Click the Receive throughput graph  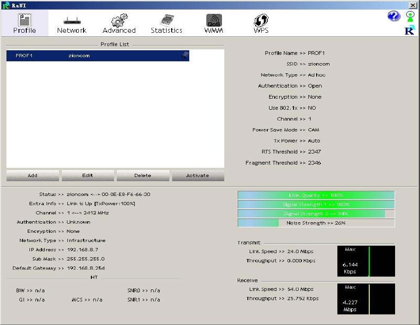366,299
